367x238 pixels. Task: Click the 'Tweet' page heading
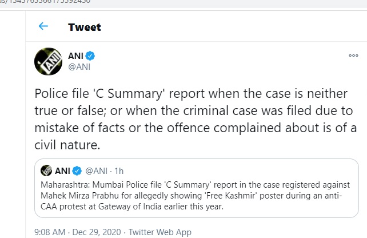pyautogui.click(x=85, y=27)
